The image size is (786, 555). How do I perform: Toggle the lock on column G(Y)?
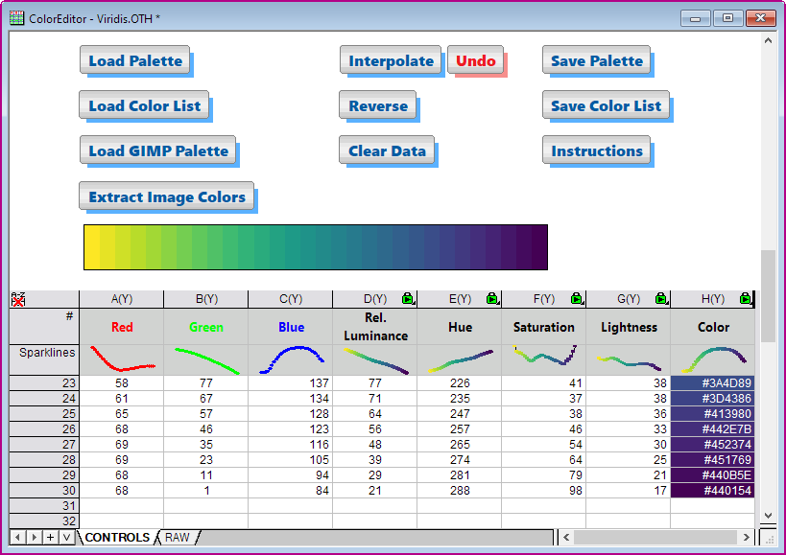pos(660,298)
